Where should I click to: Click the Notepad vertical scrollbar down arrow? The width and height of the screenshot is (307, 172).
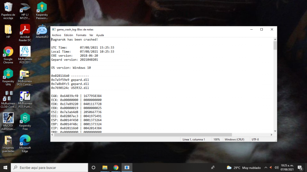click(x=275, y=131)
